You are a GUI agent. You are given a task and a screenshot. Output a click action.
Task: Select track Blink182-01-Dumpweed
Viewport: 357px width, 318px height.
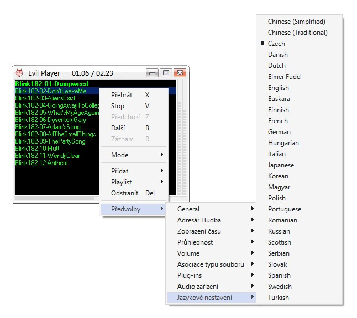(x=52, y=84)
